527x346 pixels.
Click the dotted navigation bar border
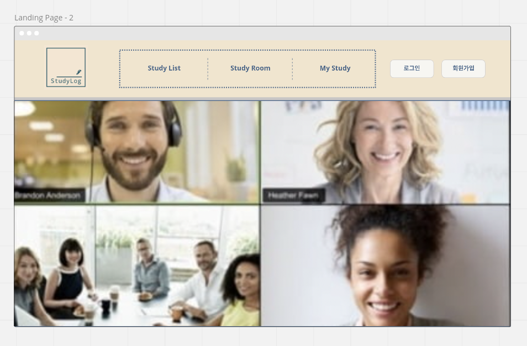click(247, 50)
